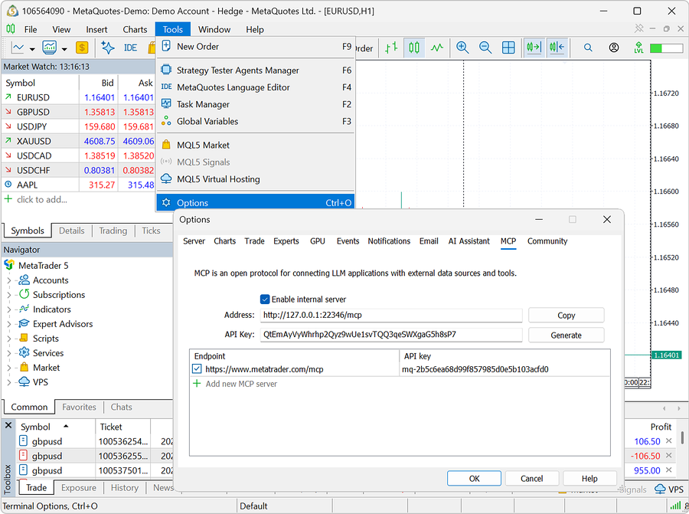Select bar chart mode icon
This screenshot has height=514, width=689.
[391, 47]
